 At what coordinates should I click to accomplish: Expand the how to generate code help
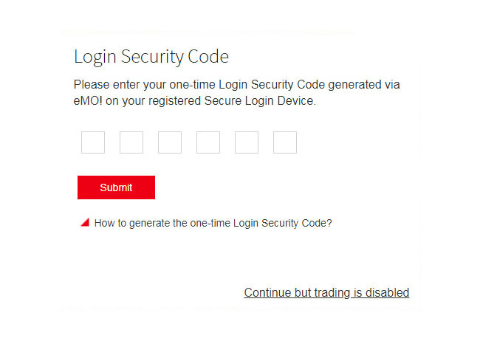coord(213,222)
